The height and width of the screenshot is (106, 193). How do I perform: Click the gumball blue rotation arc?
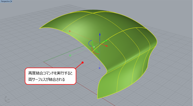(x=89, y=43)
